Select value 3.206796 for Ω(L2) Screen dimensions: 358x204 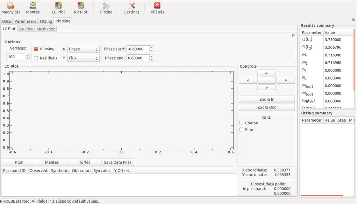point(333,47)
